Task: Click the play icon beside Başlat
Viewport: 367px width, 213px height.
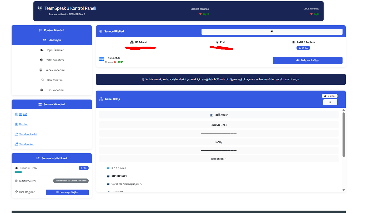Action: click(x=16, y=114)
